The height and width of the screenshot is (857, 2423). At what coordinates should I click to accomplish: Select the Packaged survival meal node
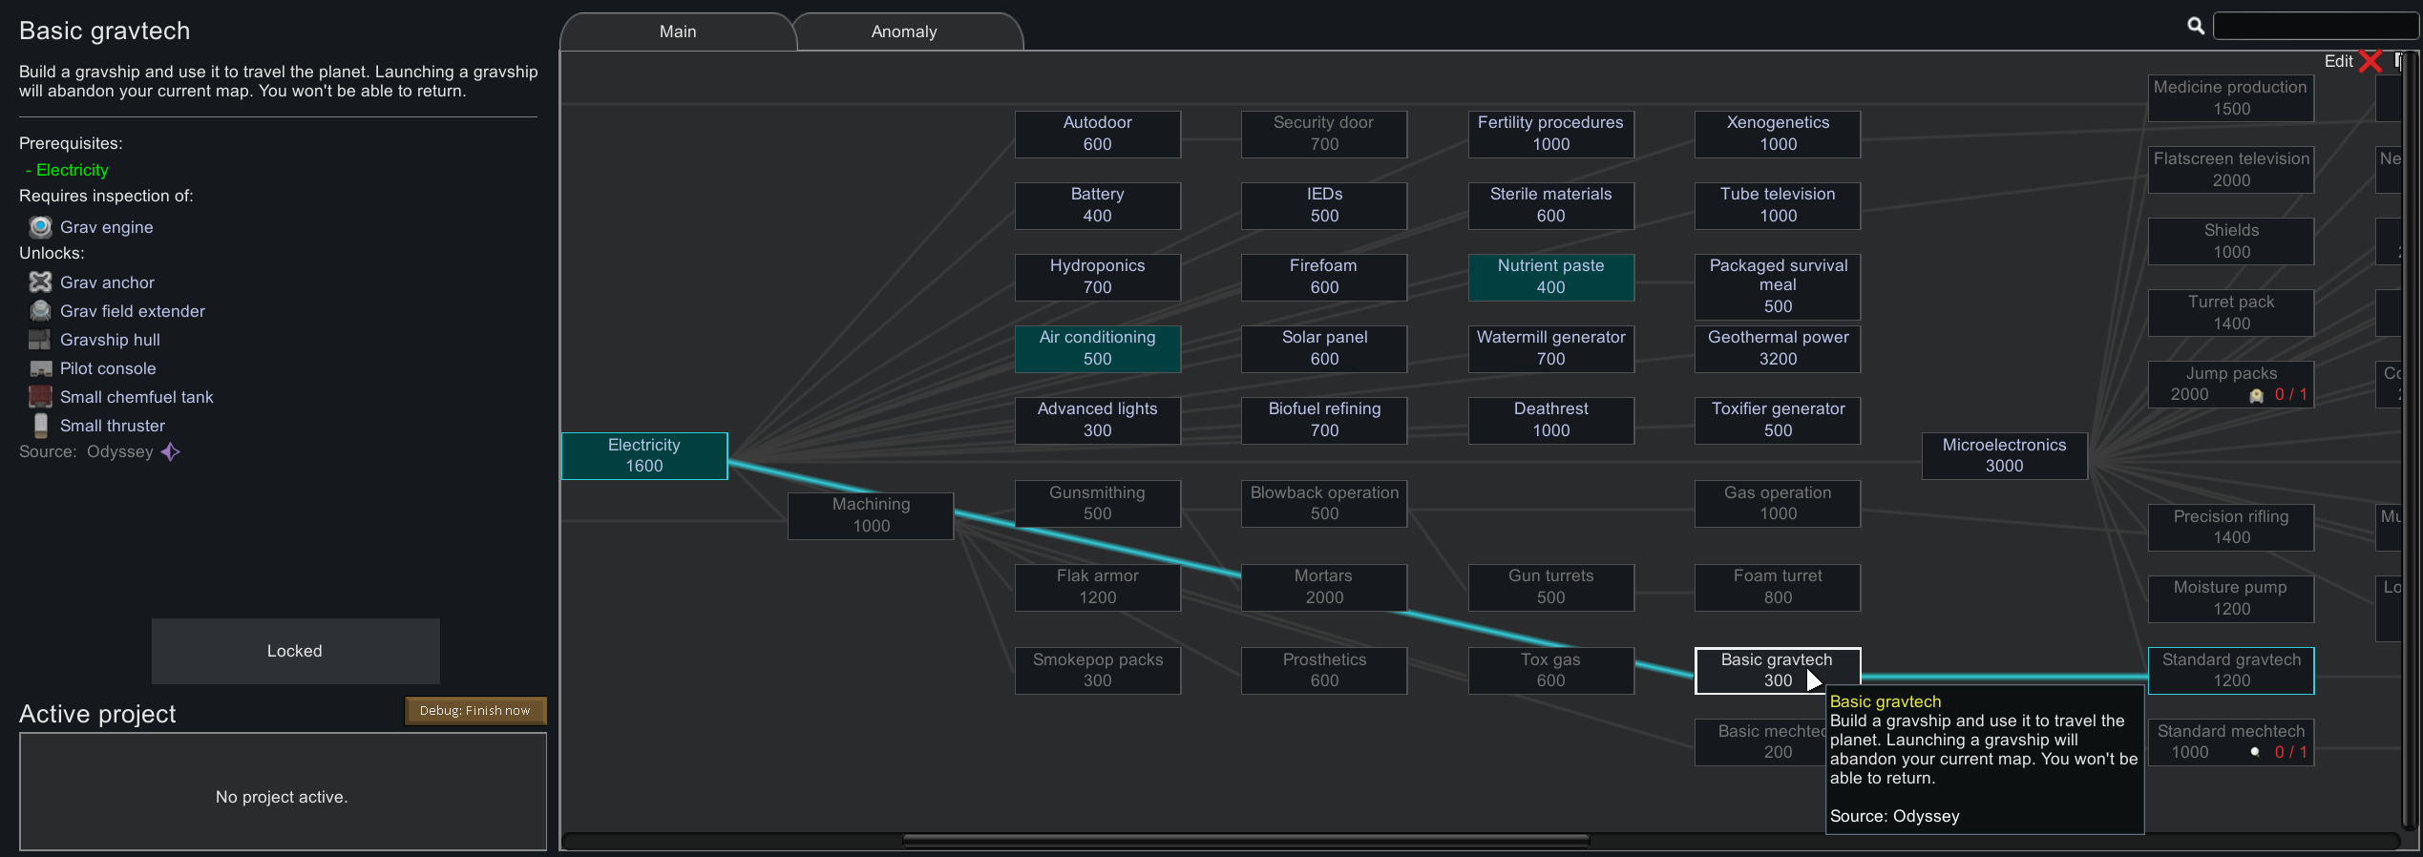[x=1778, y=286]
